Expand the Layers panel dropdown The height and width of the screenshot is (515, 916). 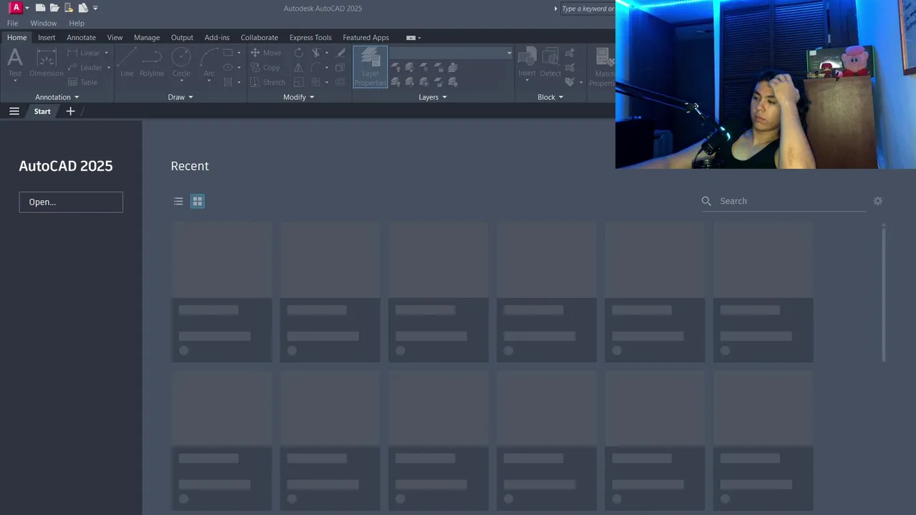click(433, 97)
